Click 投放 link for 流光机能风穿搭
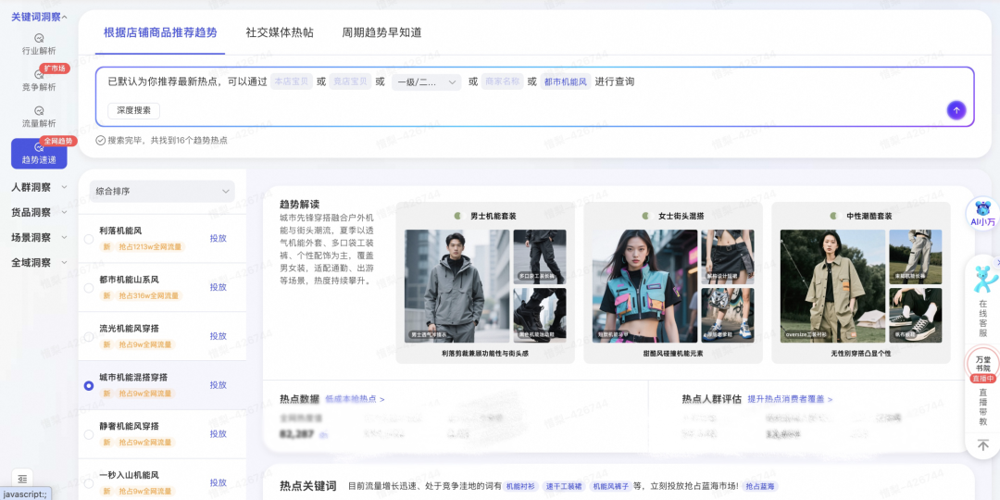The image size is (1000, 500). tap(218, 336)
